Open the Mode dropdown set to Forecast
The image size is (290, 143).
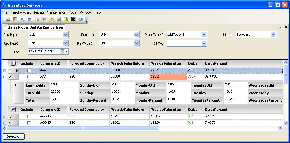[273, 35]
